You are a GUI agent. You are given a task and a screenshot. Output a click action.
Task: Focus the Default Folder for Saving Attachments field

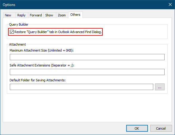(x=82, y=87)
